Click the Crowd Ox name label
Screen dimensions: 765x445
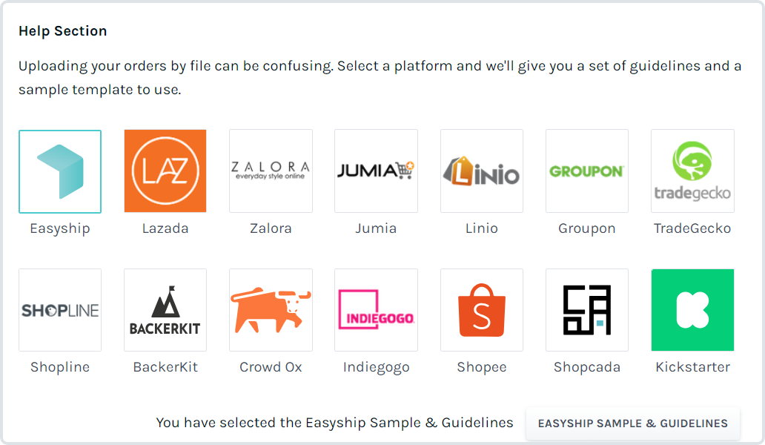click(271, 367)
